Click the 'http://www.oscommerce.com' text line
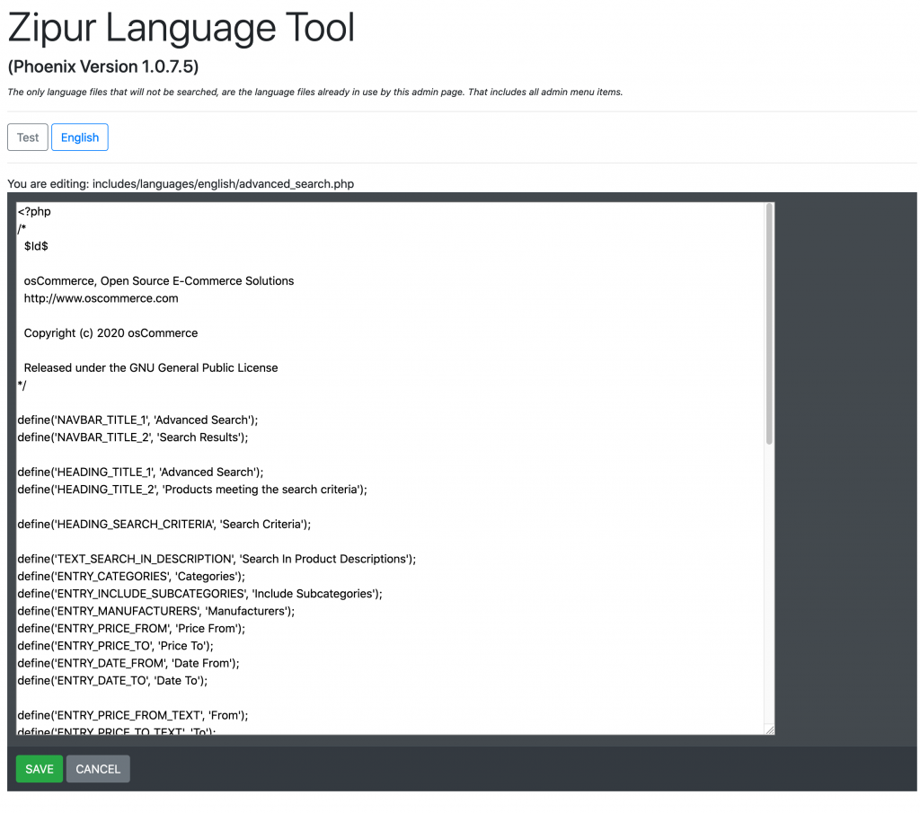 click(x=101, y=298)
